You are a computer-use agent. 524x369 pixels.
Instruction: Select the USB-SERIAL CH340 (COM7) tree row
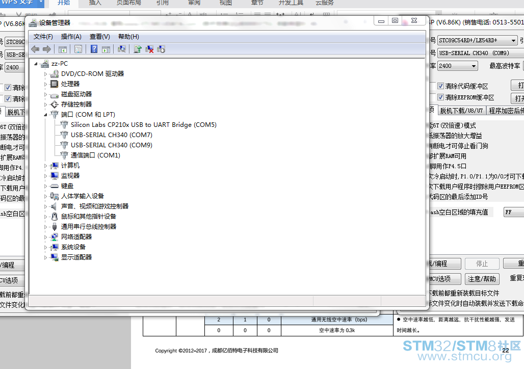click(x=111, y=135)
